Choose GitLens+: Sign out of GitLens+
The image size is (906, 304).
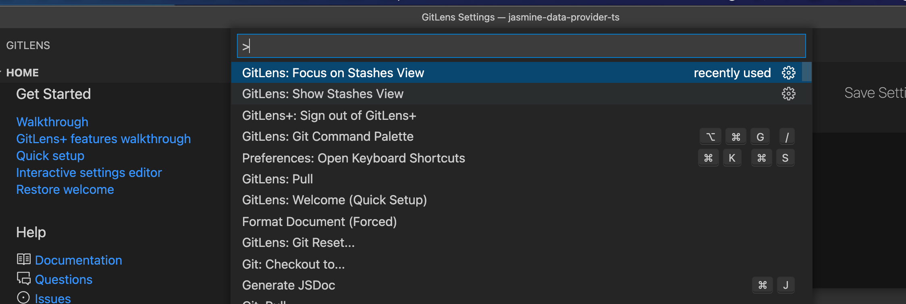(329, 115)
